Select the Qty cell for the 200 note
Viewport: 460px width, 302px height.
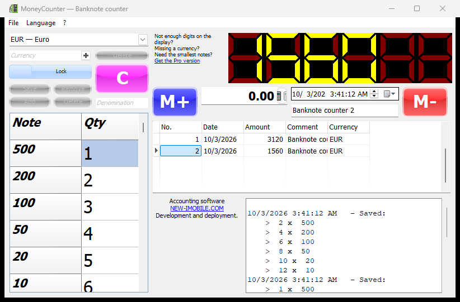[x=110, y=180]
